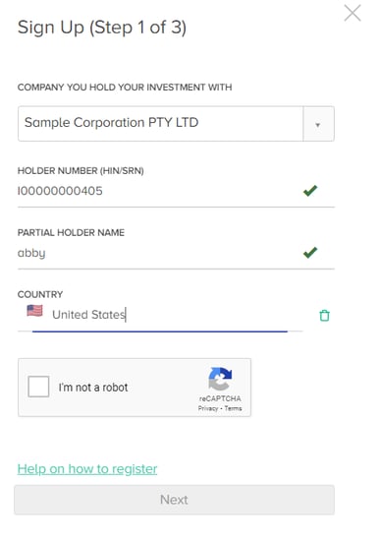The width and height of the screenshot is (381, 542).
Task: Click the HOLDER NUMBER (HIN/SRN) label
Action: (x=81, y=171)
